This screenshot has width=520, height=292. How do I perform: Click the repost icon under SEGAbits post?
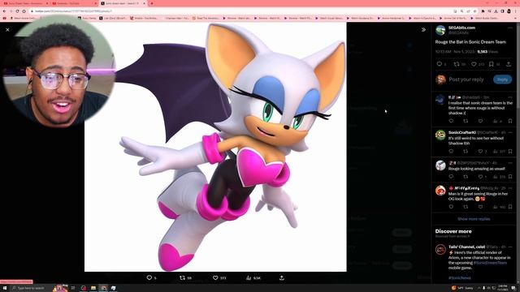tap(457, 64)
